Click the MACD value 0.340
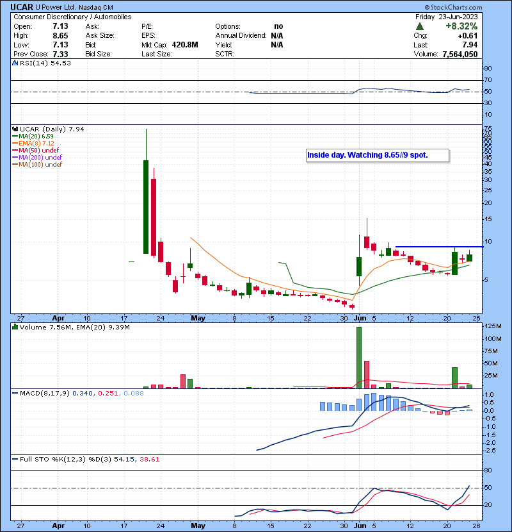This screenshot has width=512, height=532. click(x=83, y=394)
